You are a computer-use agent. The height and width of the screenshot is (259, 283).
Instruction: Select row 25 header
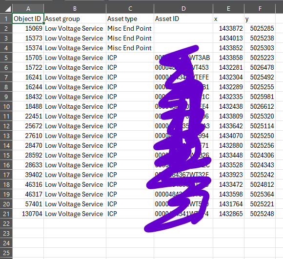click(x=6, y=253)
